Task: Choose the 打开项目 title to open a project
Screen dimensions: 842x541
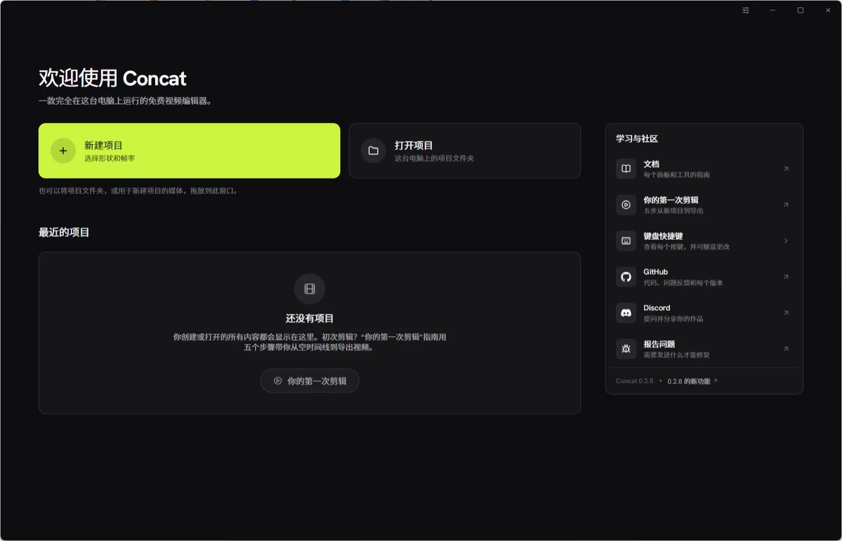Action: pos(414,145)
